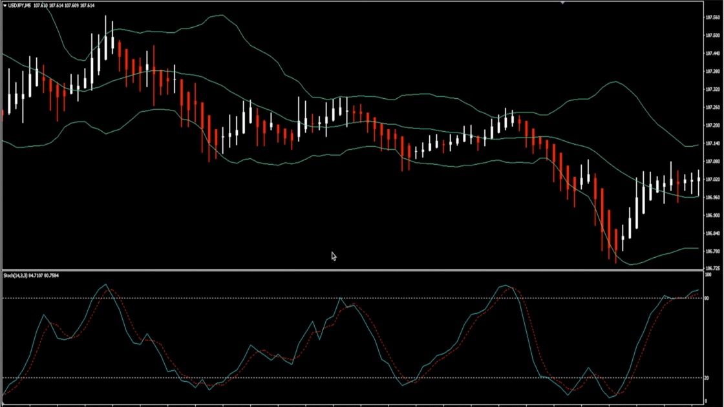
Task: Click the 107.320 price axis label
Action: tap(712, 90)
